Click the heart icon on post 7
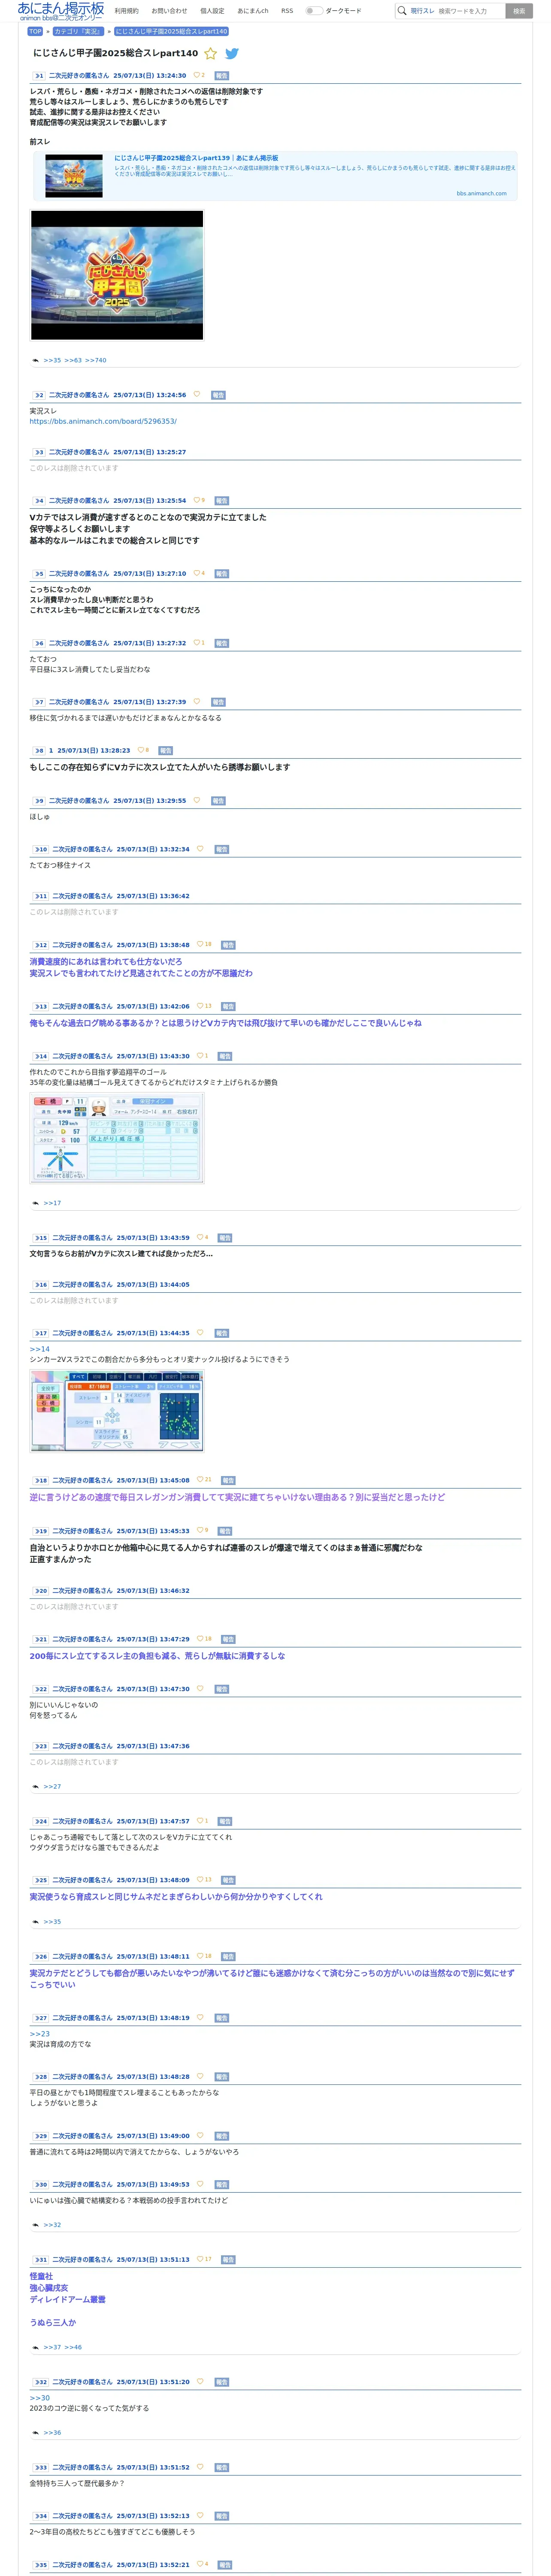Viewport: 551px width, 2576px height. [x=197, y=702]
